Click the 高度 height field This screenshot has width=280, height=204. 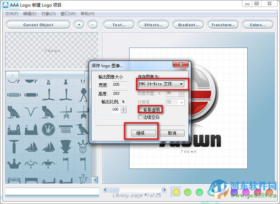point(120,94)
